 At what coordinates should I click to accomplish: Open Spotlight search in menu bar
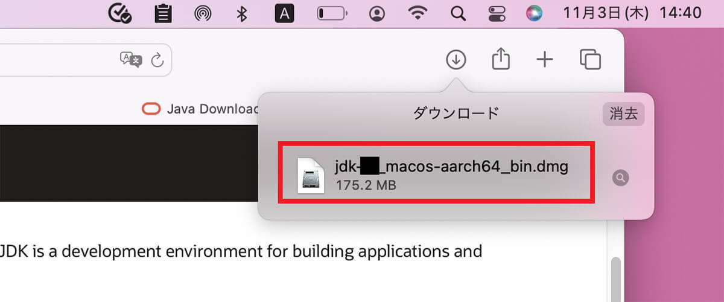pos(459,13)
